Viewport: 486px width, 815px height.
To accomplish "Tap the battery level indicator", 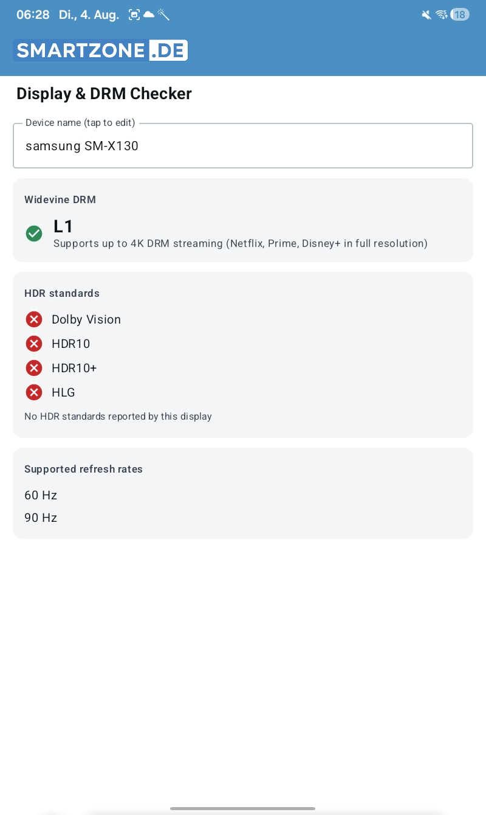I will 460,15.
